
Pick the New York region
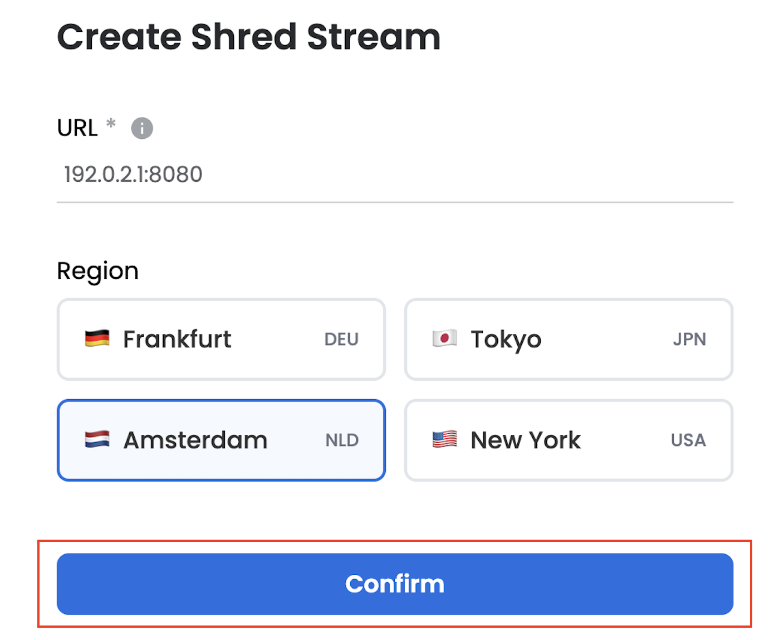click(569, 440)
